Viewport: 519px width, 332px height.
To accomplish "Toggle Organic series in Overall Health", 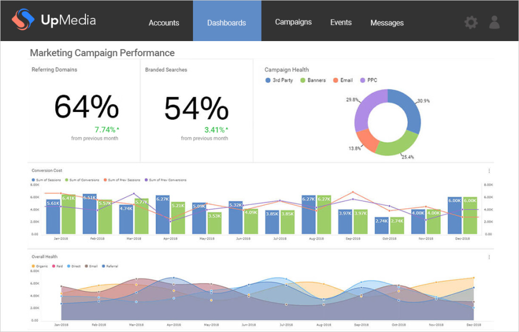I will [x=39, y=266].
